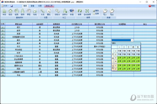Image resolution: width=157 pixels, height=104 pixels.
Task: Switch to the 编排 tab
Action: point(25,6)
